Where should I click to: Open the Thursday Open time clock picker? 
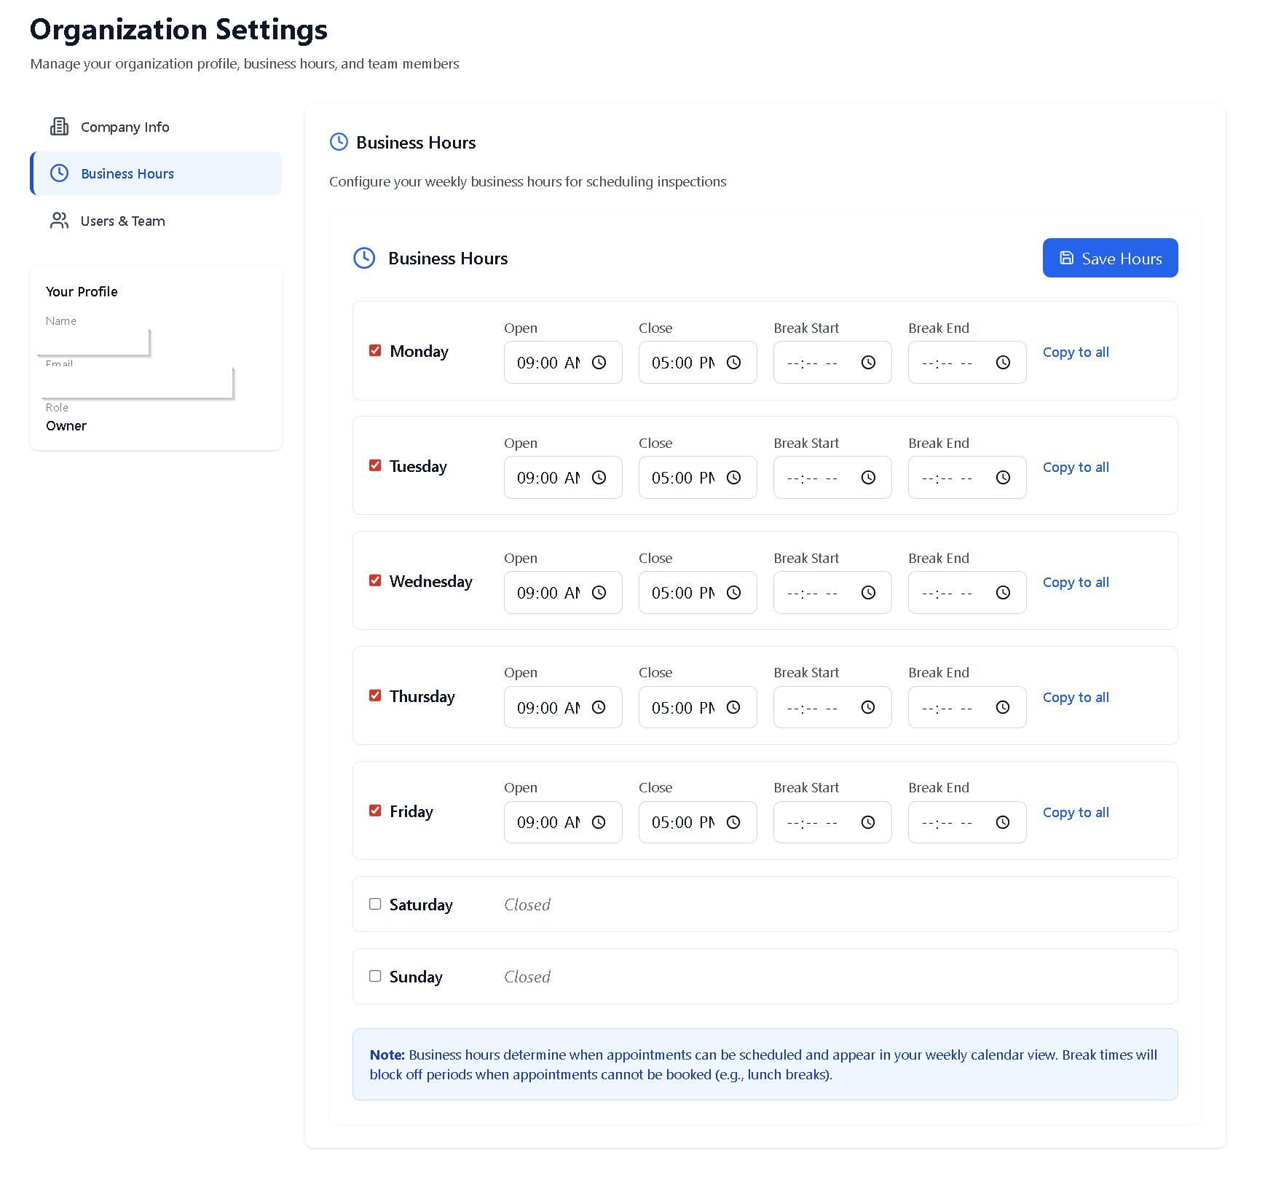pyautogui.click(x=599, y=707)
